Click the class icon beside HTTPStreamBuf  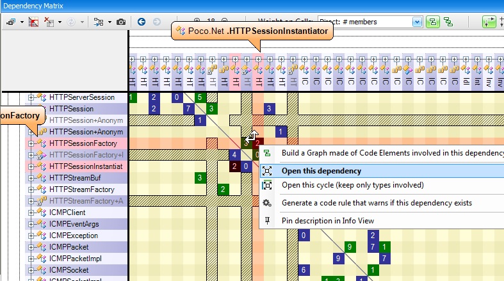pos(42,178)
